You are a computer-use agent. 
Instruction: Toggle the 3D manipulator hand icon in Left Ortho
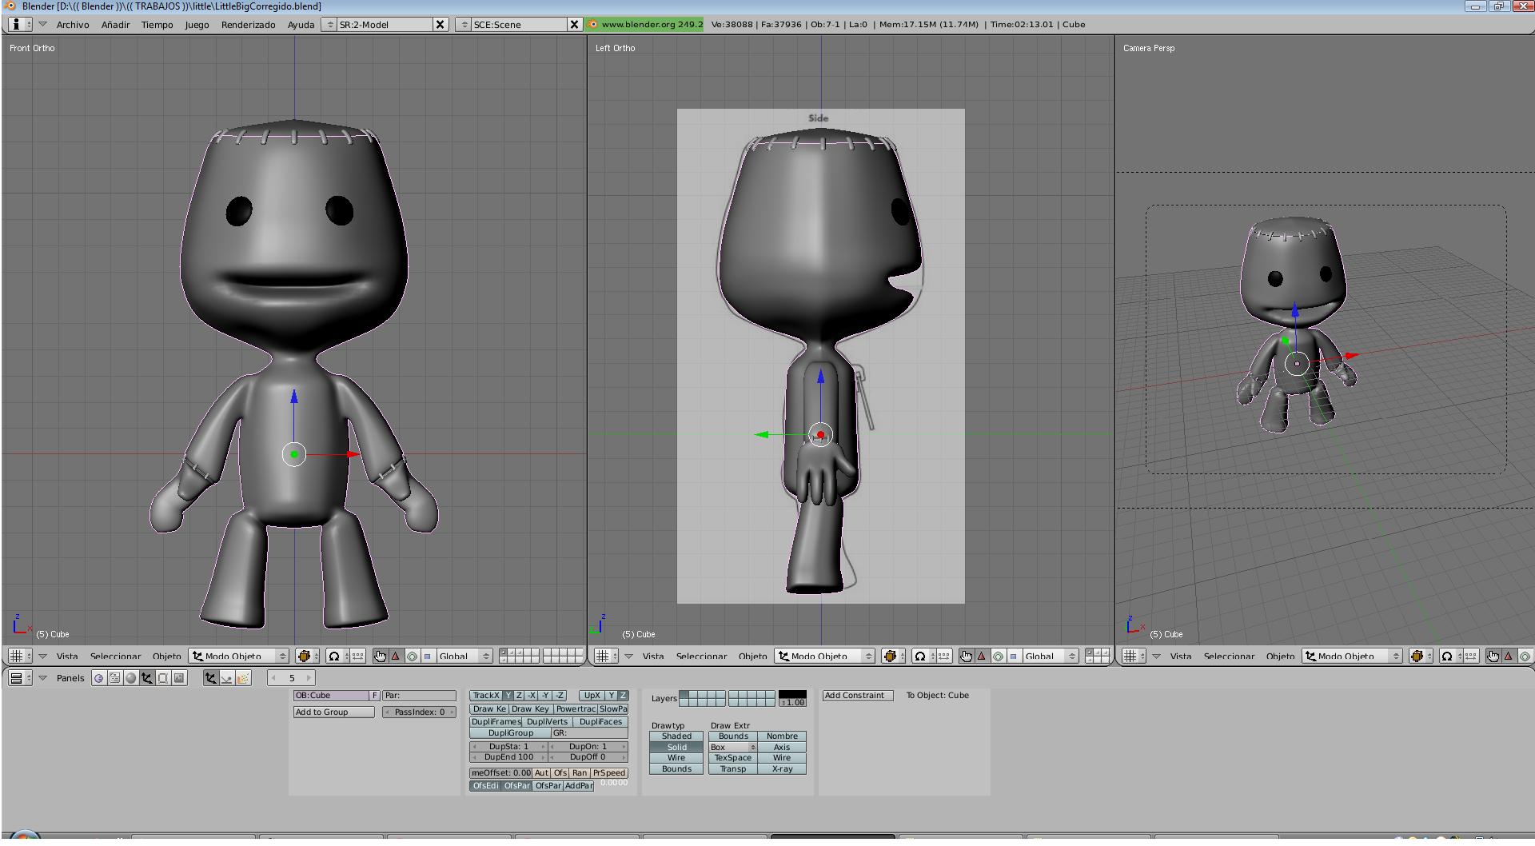(x=966, y=656)
